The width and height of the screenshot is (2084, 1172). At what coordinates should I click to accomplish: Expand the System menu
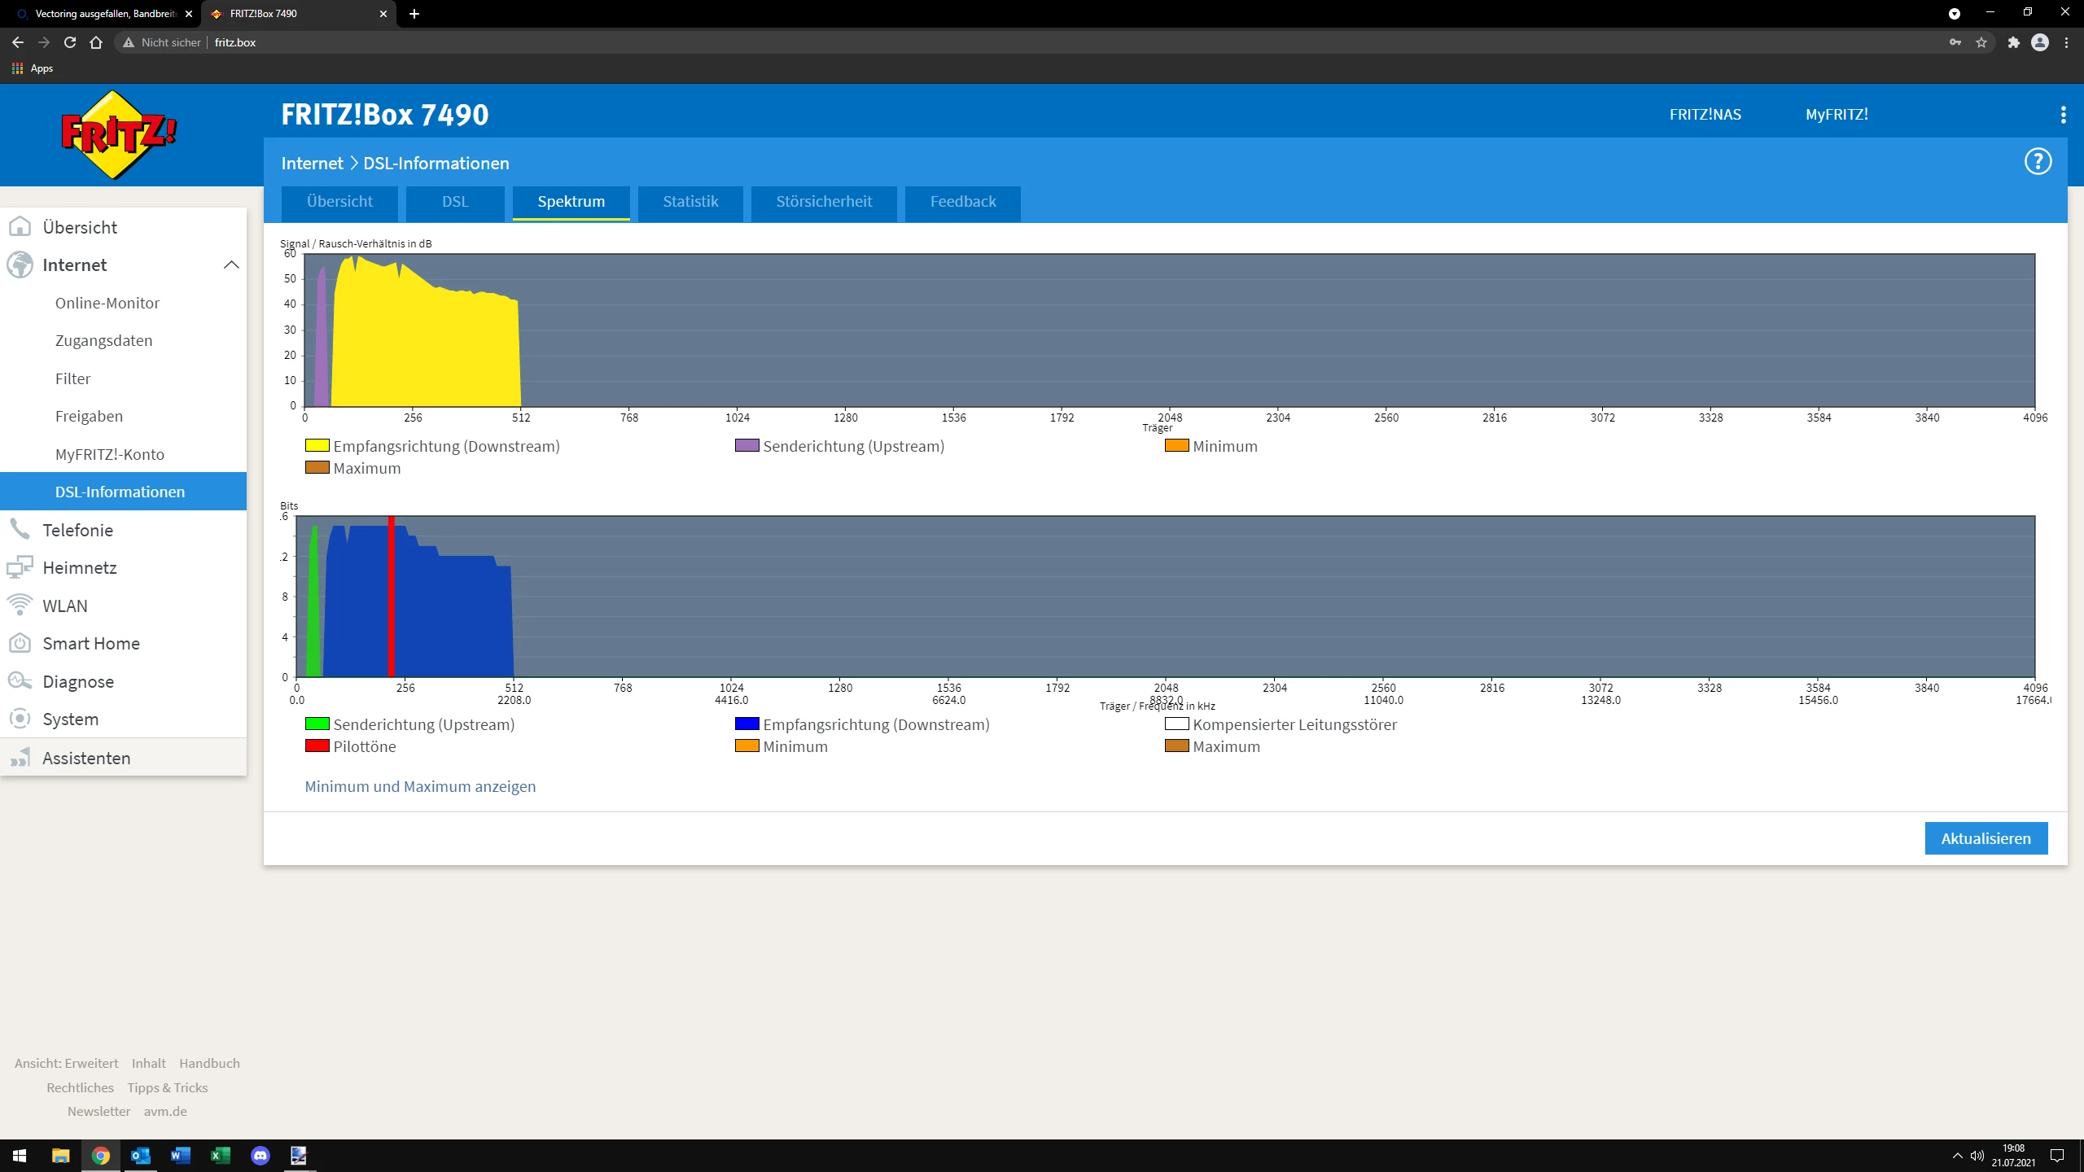(x=70, y=719)
